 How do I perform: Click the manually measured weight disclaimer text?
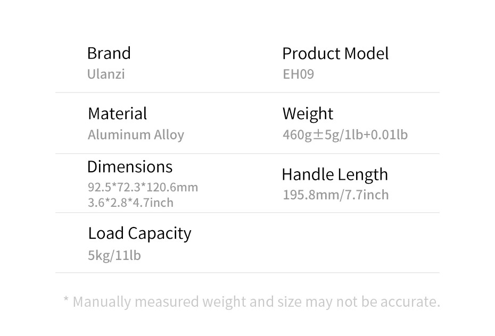[x=256, y=302]
